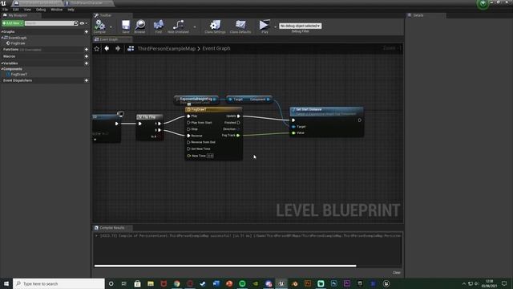Click the Browse magnifier icon
Viewport: 513px width, 289px height.
click(x=140, y=25)
